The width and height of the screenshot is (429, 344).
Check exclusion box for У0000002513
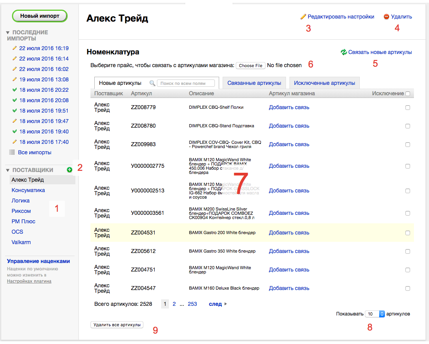pyautogui.click(x=408, y=191)
